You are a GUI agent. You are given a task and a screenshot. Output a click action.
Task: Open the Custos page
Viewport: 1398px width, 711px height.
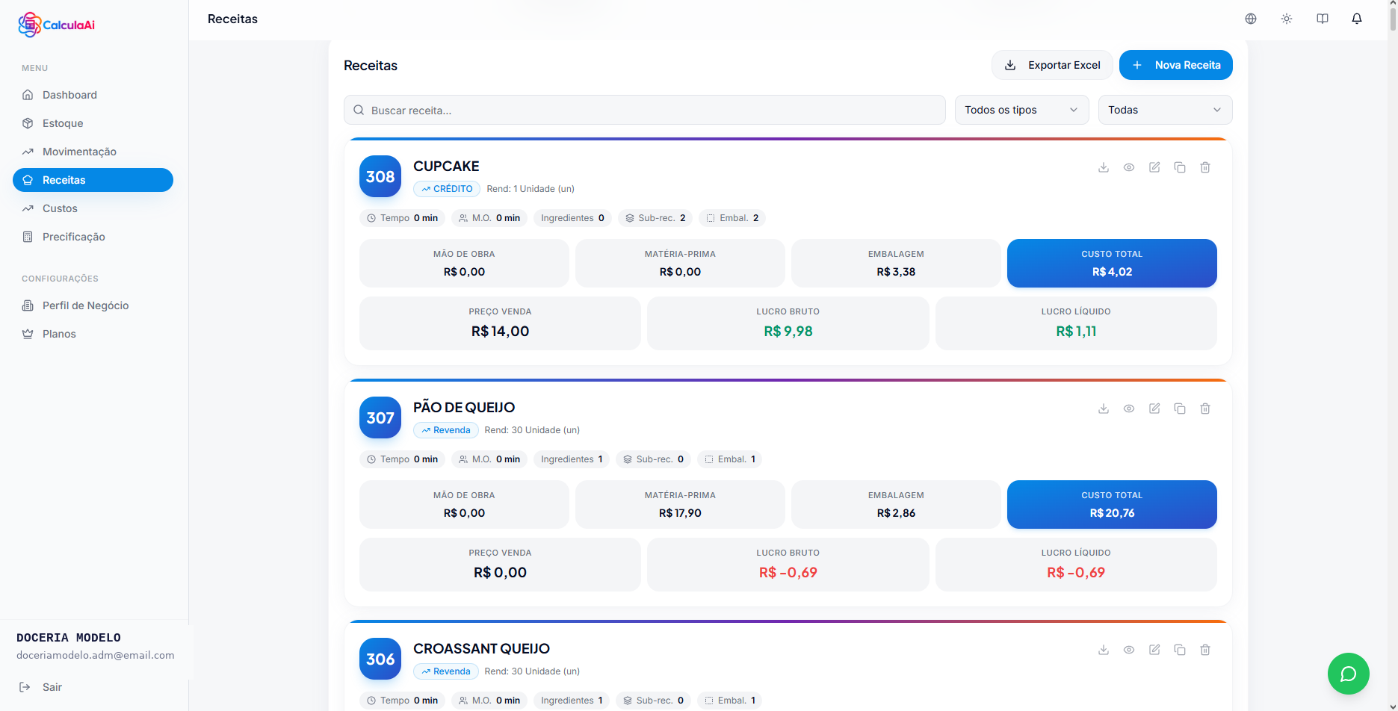click(93, 208)
